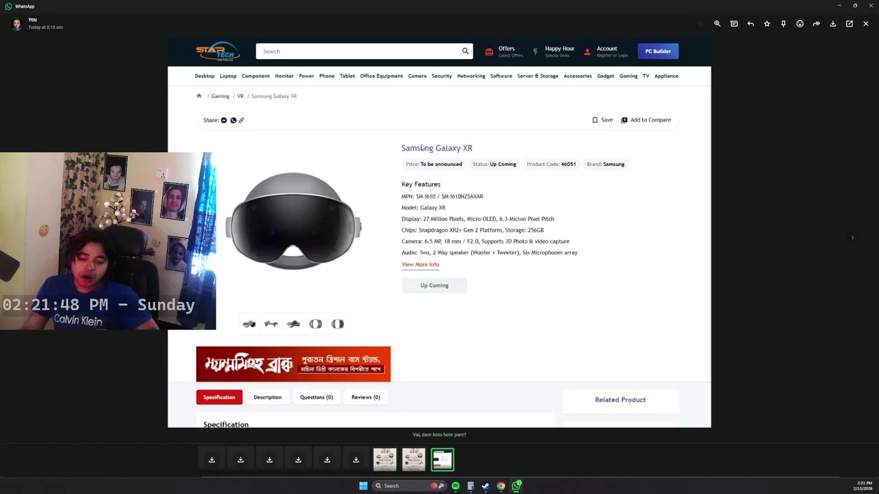Open the Server & Storage menu
879x494 pixels.
(x=538, y=76)
